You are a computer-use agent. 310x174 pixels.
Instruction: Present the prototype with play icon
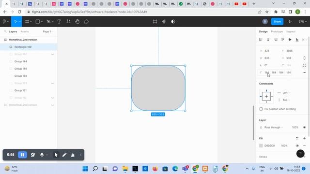pos(290,21)
